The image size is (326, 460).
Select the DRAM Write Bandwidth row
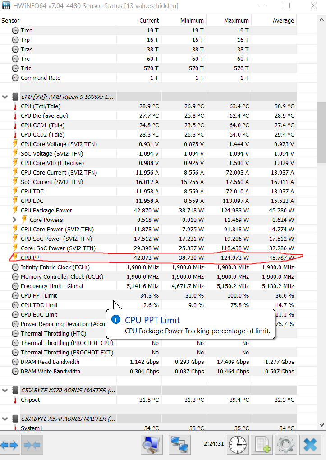pos(148,372)
